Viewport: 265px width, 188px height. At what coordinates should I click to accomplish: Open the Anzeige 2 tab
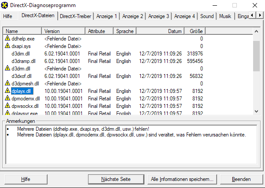[132, 16]
